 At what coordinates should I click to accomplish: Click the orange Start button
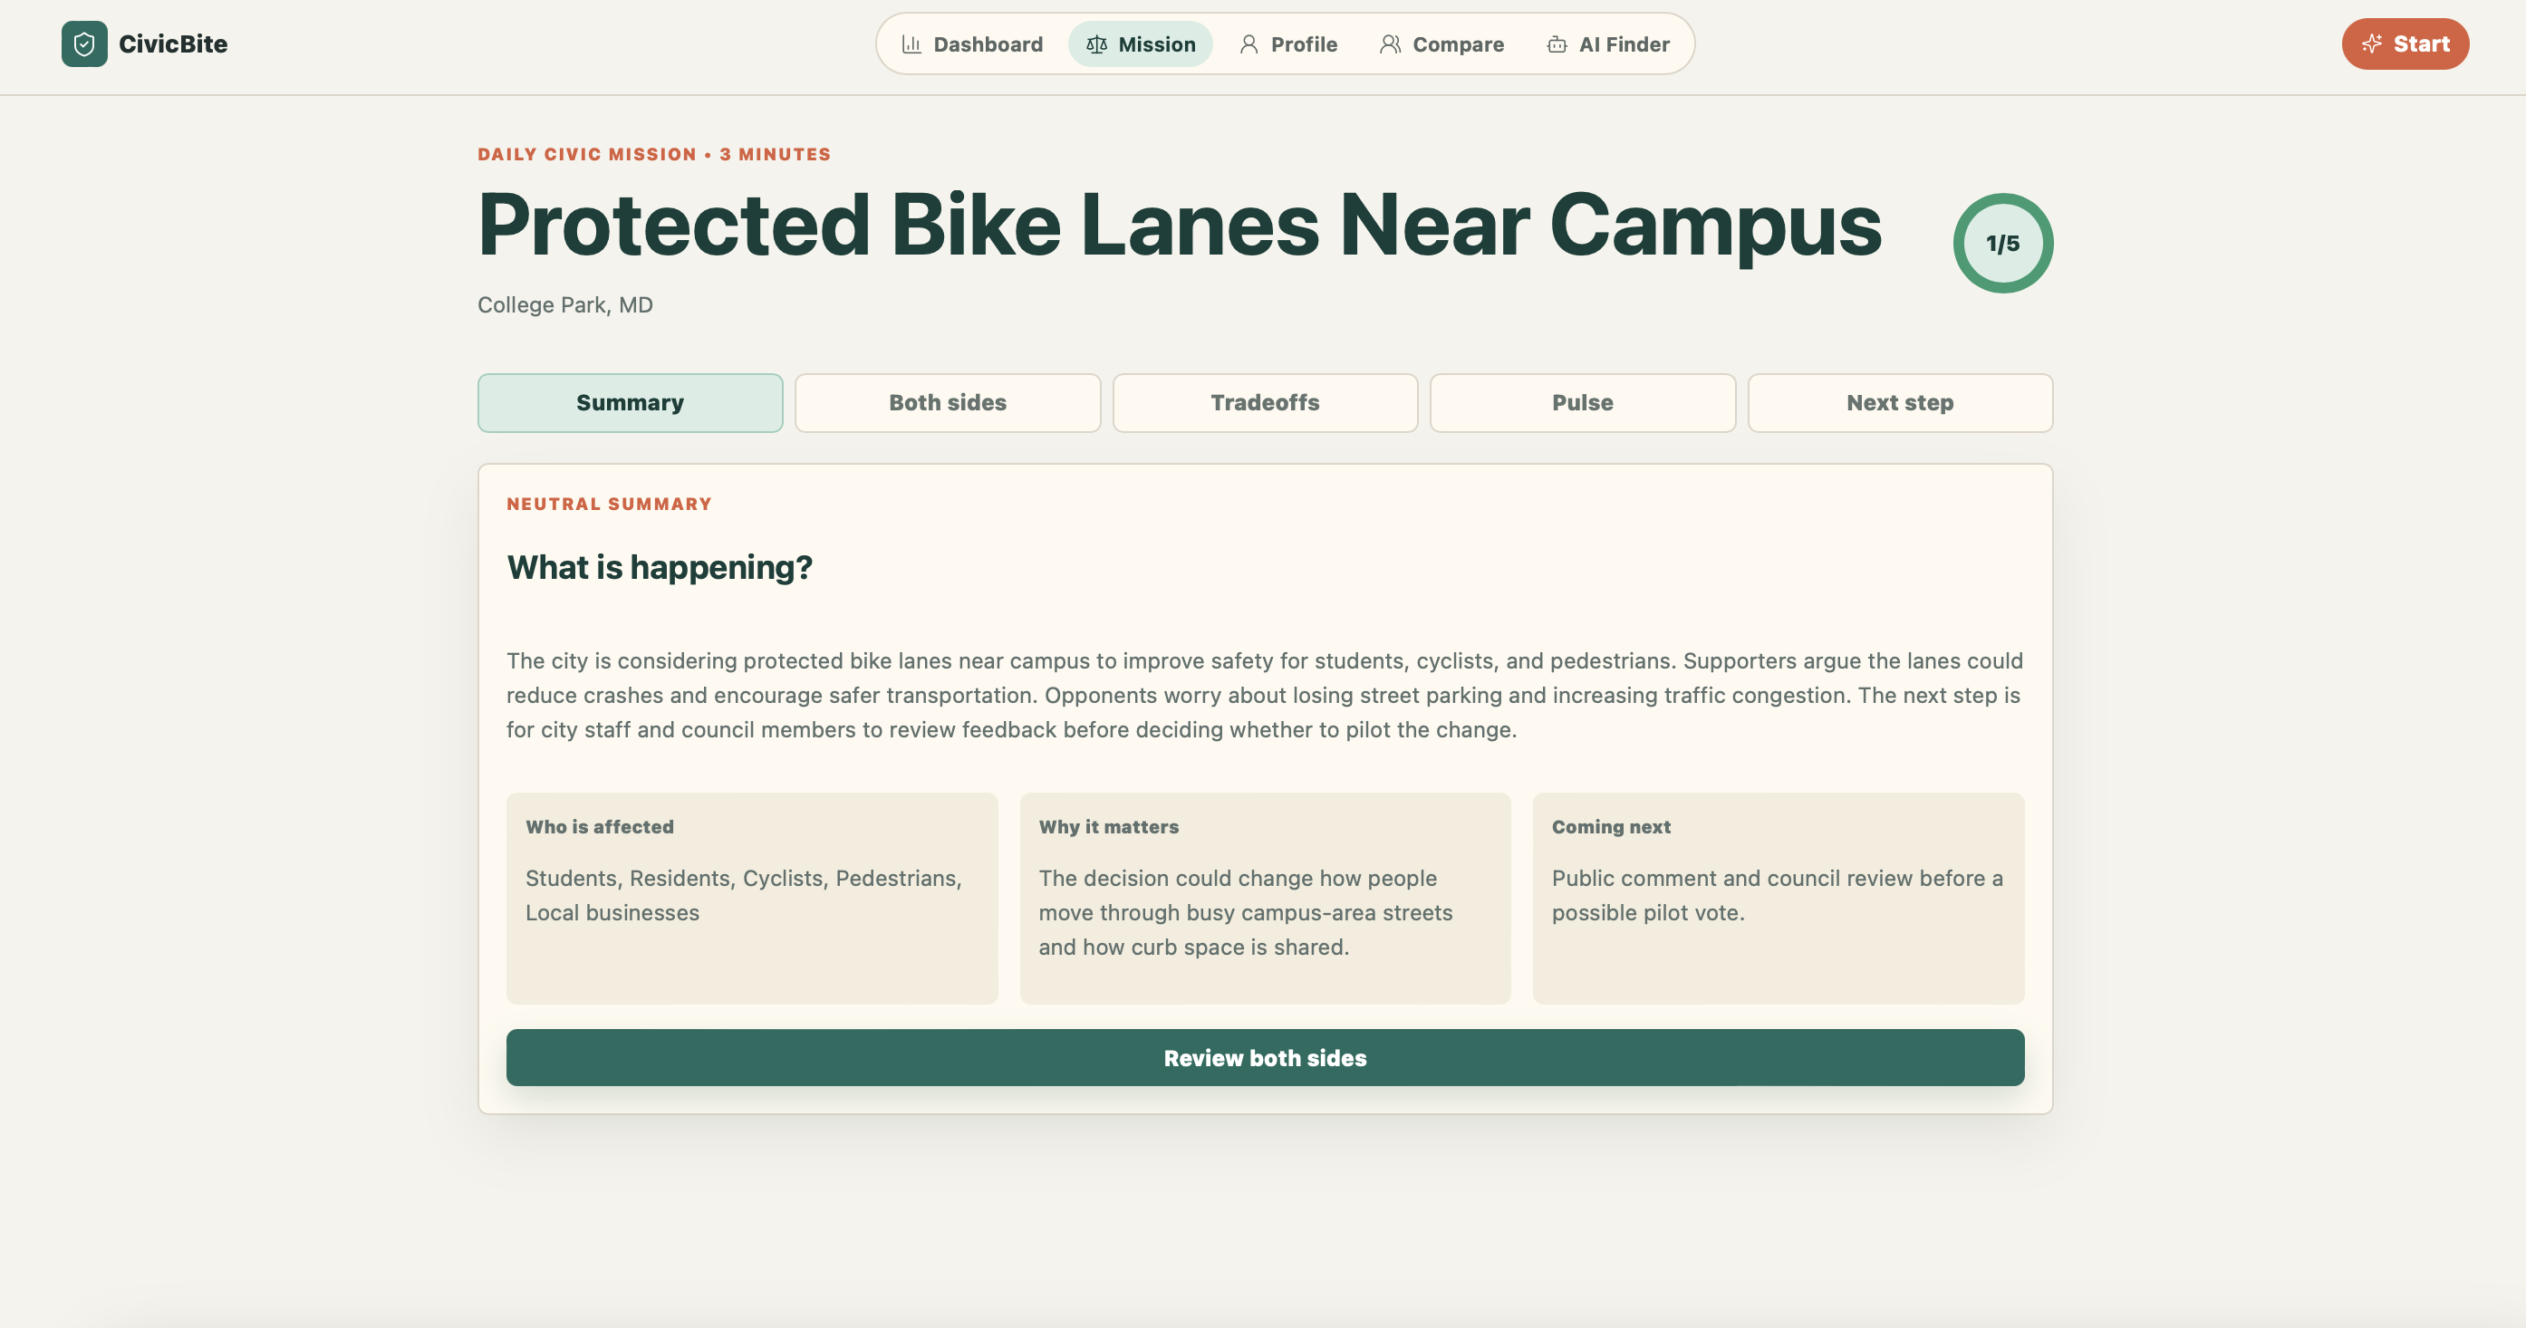pyautogui.click(x=2405, y=44)
